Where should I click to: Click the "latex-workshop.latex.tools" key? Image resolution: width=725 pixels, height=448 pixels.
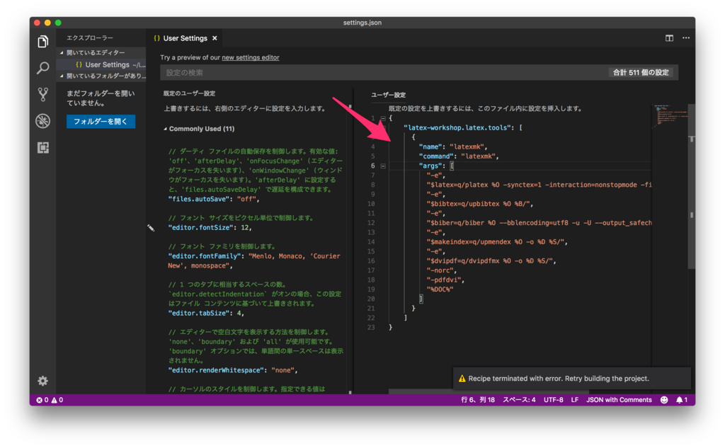click(457, 127)
